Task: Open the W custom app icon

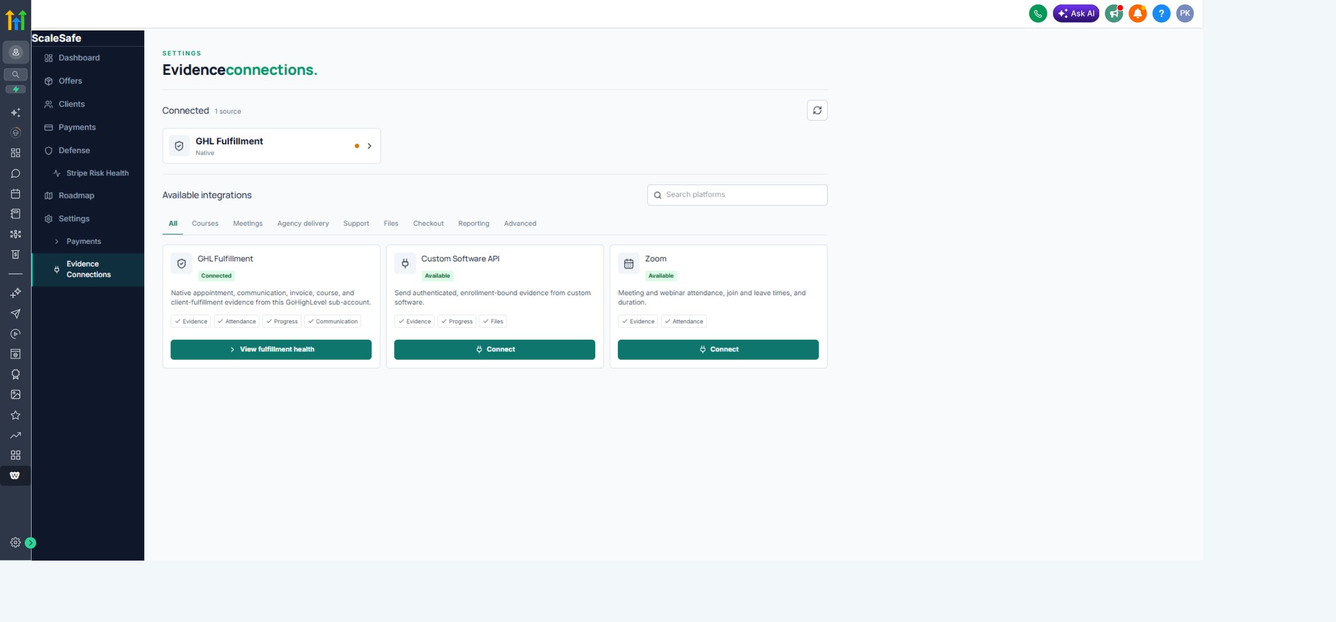Action: tap(15, 476)
